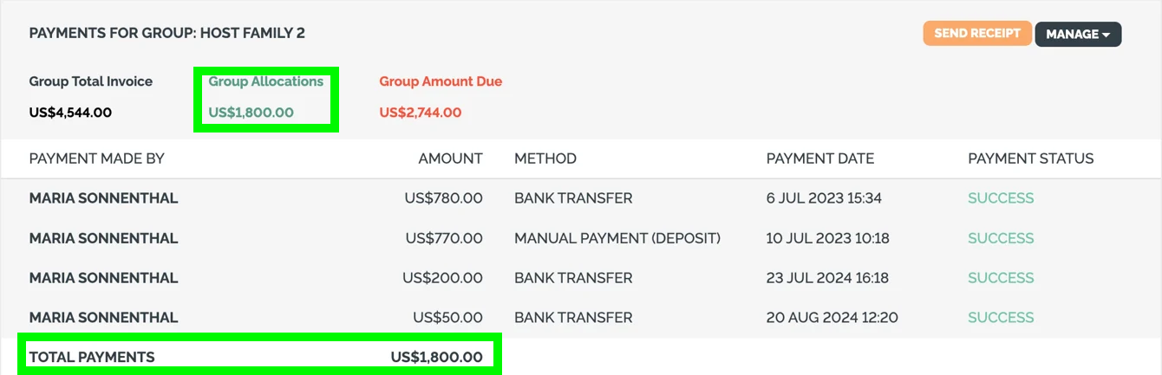Click the Payment Date column header

[820, 158]
